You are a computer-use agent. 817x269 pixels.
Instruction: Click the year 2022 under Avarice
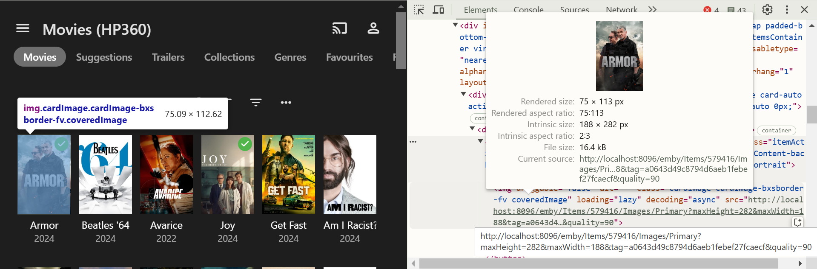tap(166, 238)
